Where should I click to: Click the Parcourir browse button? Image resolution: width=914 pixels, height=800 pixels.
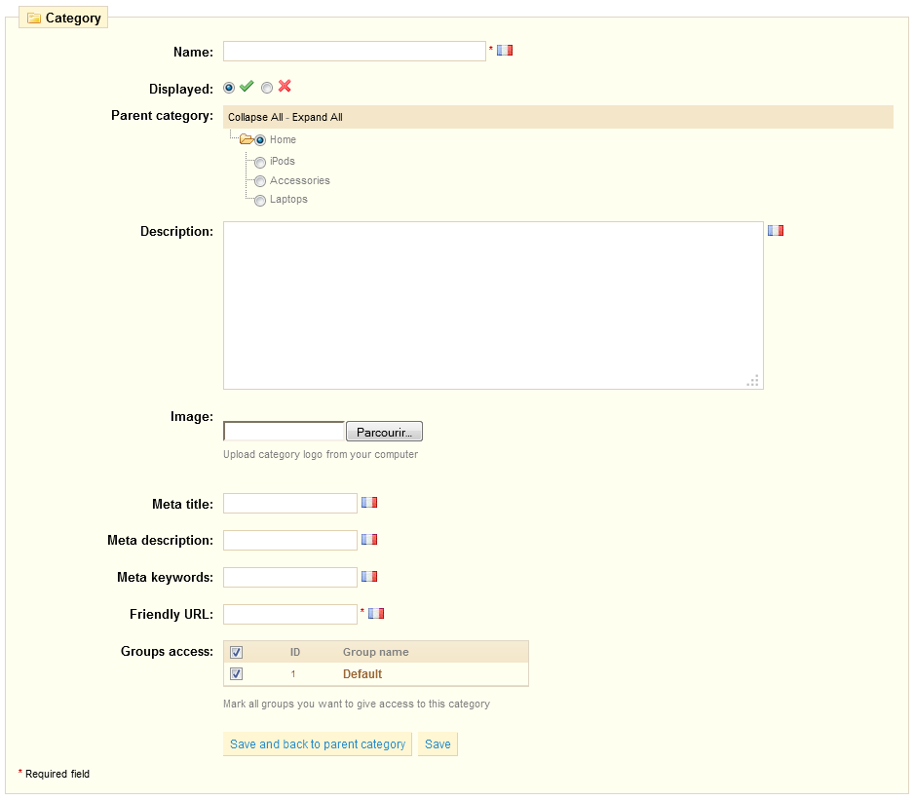click(384, 432)
